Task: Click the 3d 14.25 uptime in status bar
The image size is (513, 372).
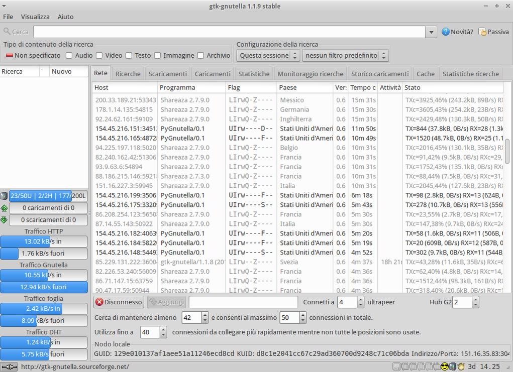Action: (x=484, y=367)
